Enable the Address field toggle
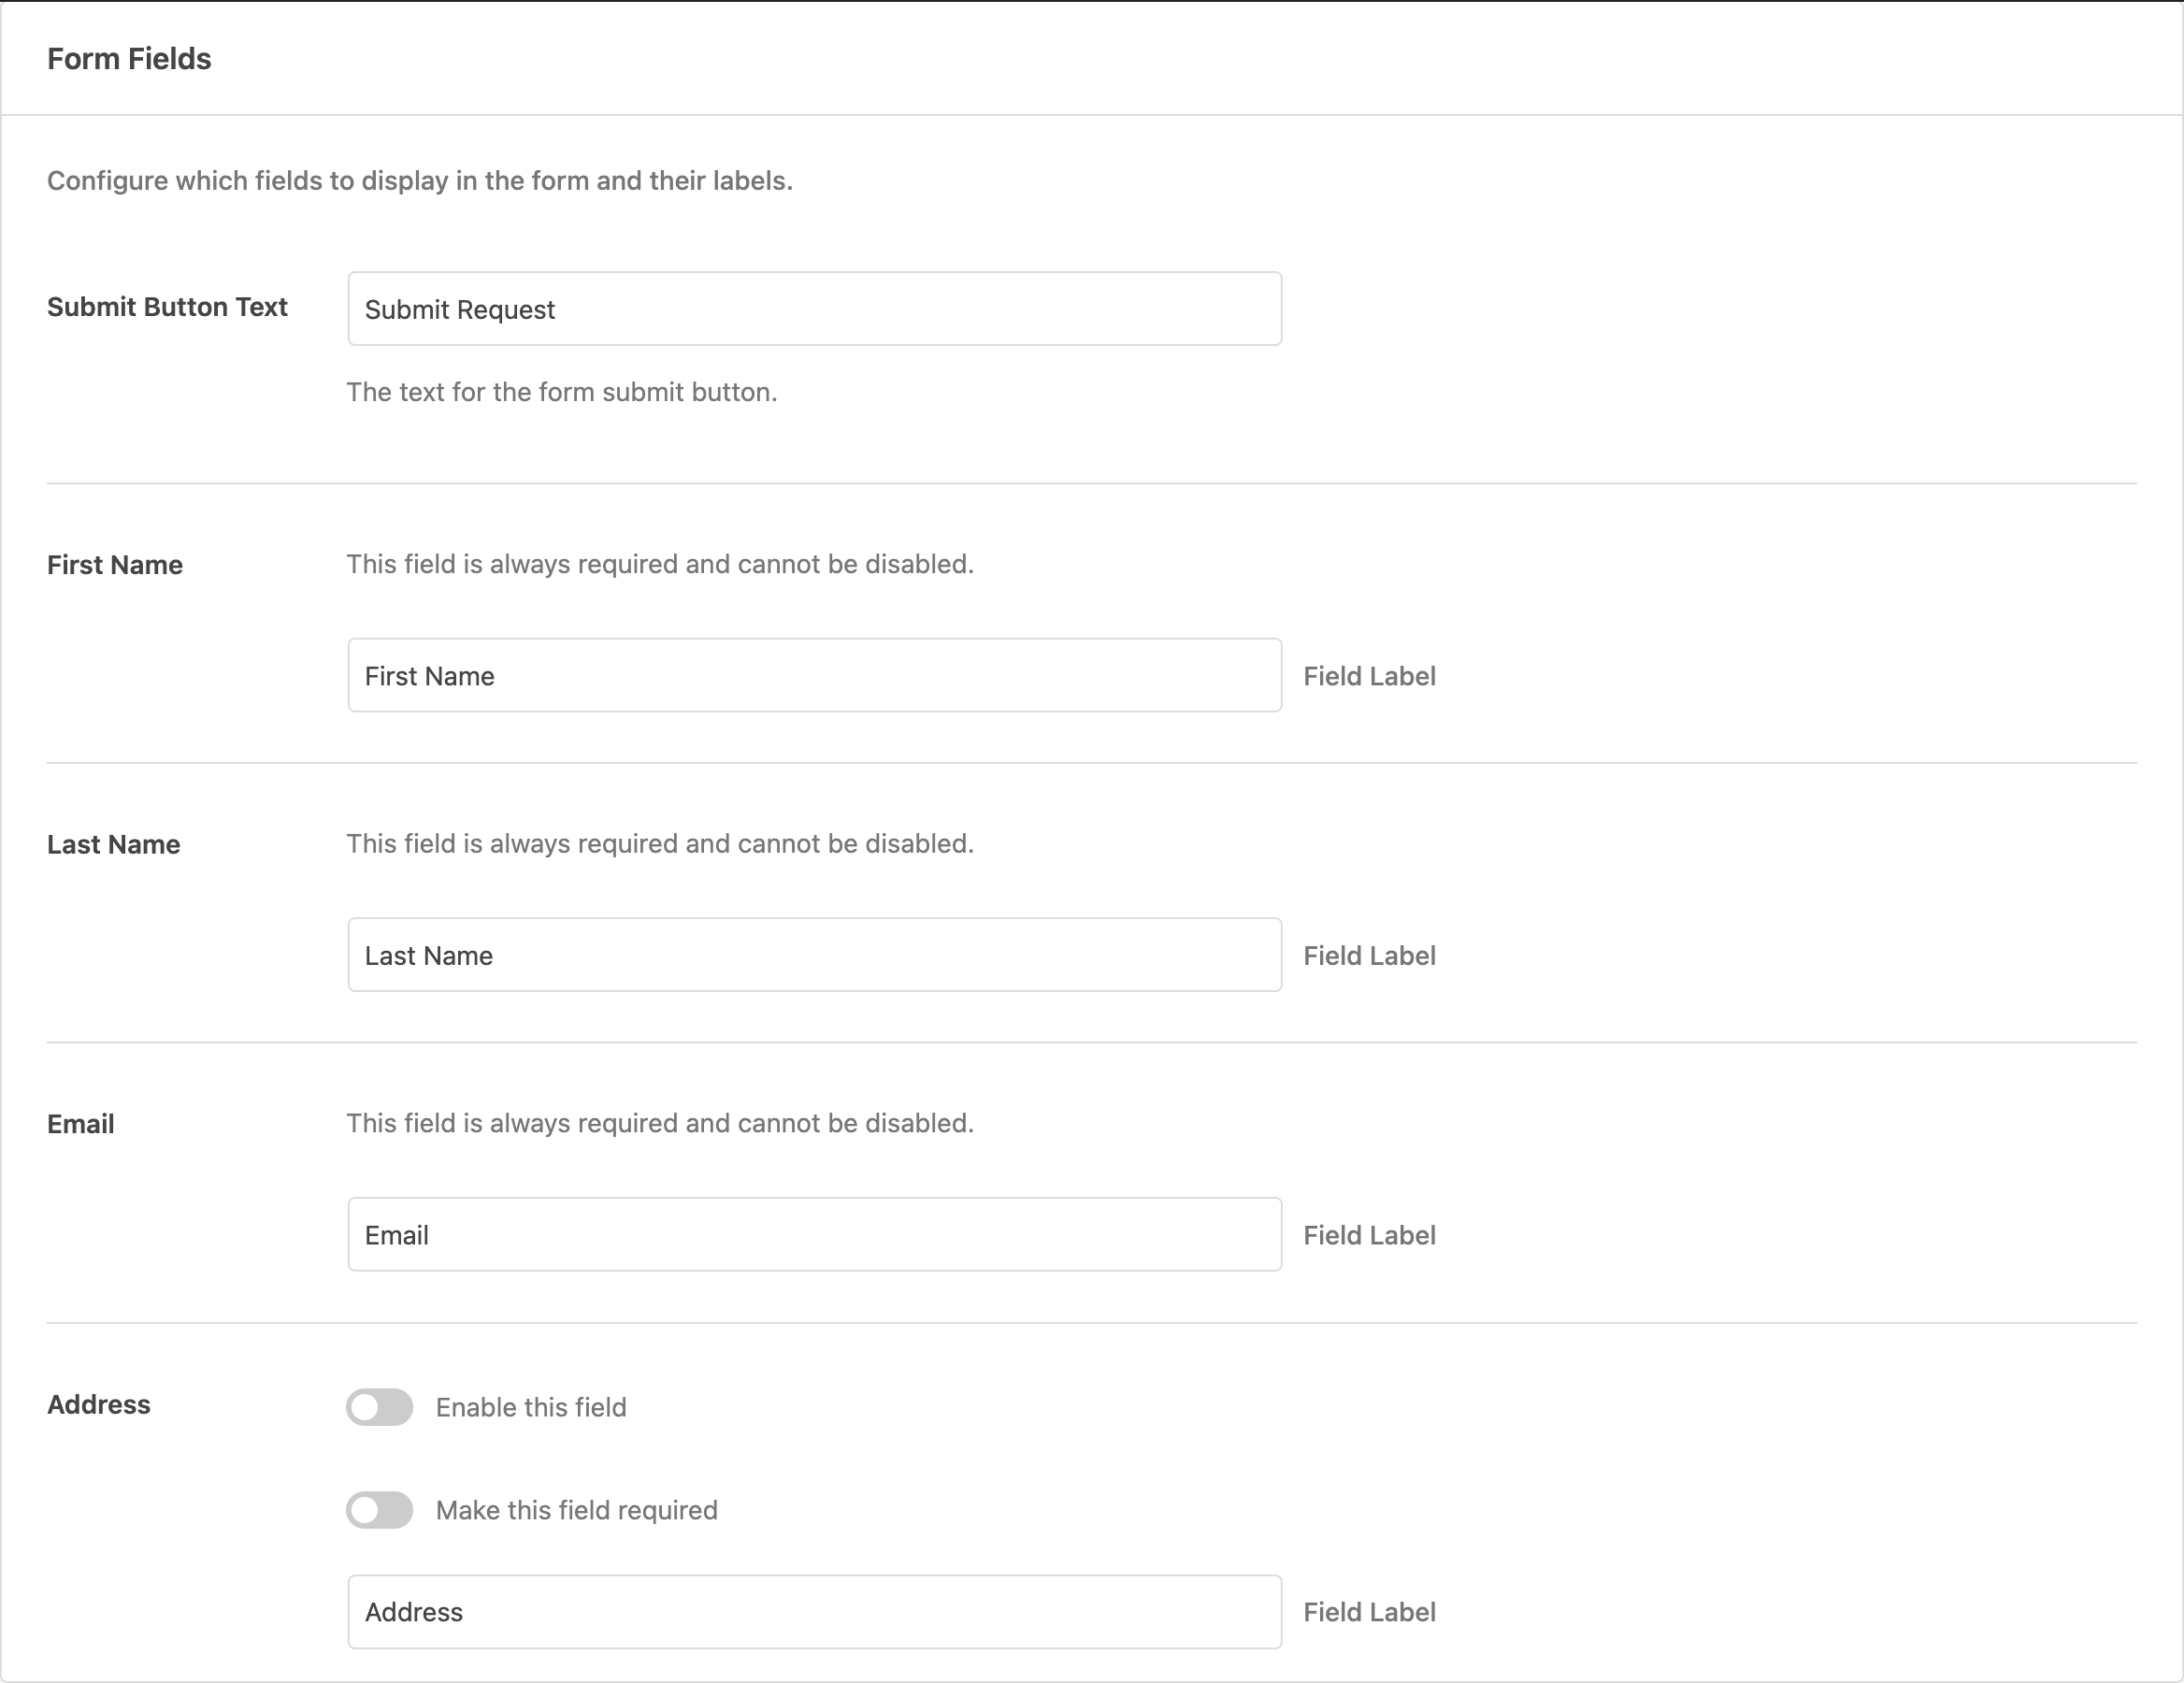Image resolution: width=2184 pixels, height=1683 pixels. 378,1407
